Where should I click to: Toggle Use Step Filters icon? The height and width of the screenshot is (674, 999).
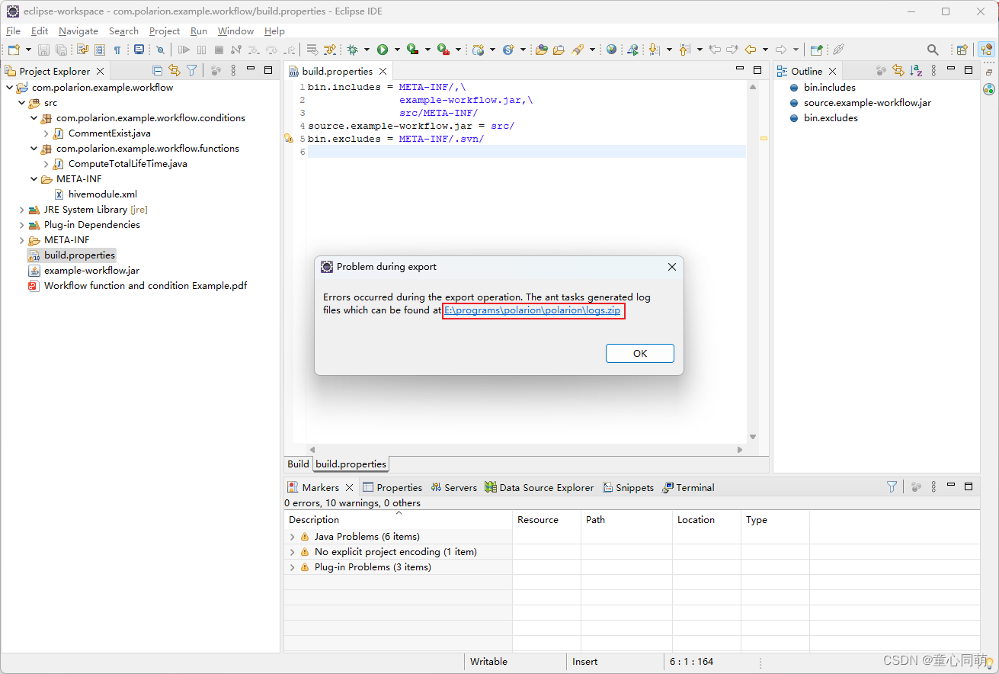pos(330,50)
